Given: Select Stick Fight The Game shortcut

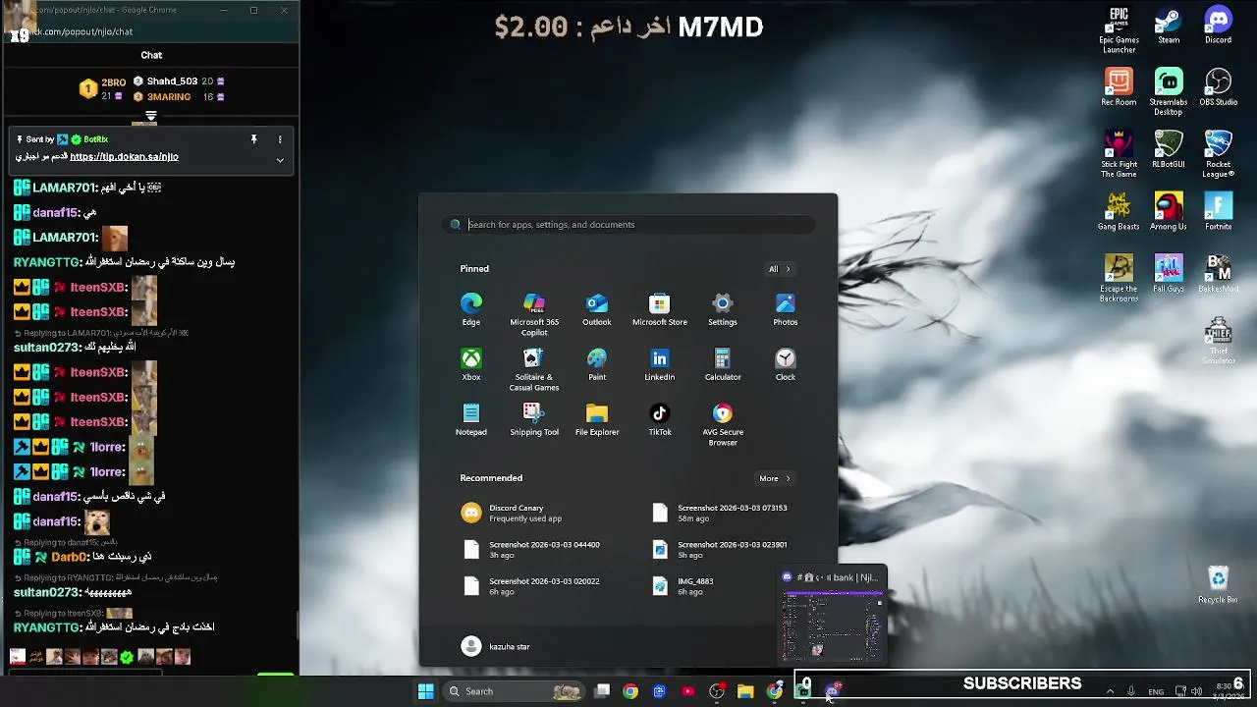Looking at the screenshot, I should 1119,154.
